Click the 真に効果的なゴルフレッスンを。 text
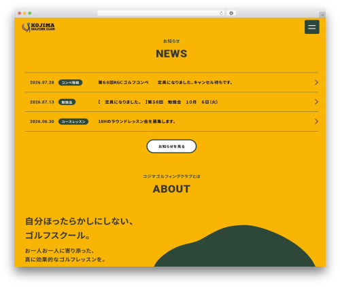 pos(65,259)
